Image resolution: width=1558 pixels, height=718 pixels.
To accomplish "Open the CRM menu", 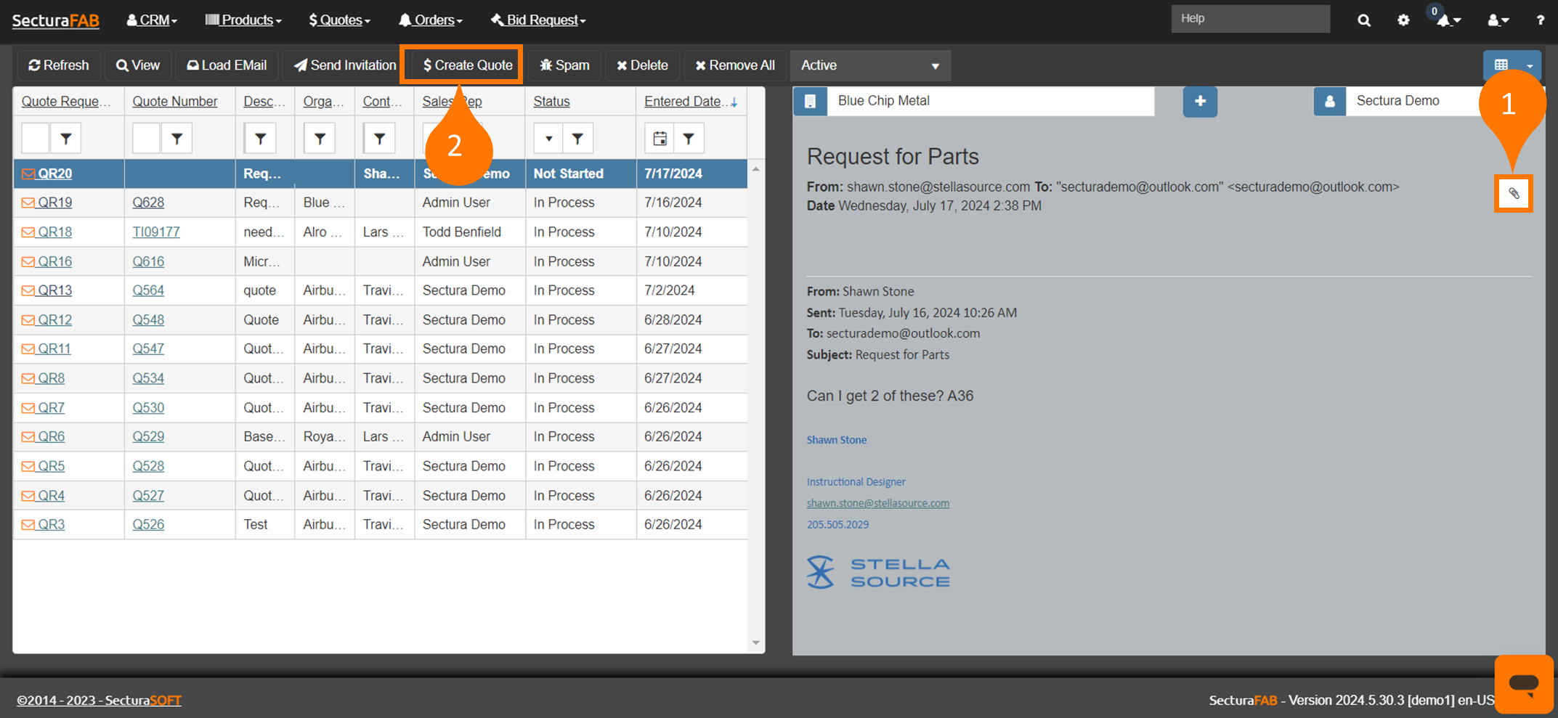I will (x=152, y=20).
